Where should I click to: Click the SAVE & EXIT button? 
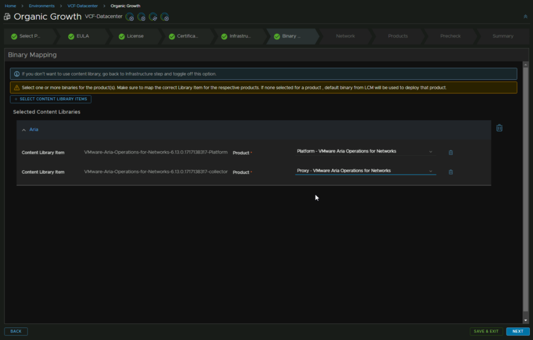(486, 331)
